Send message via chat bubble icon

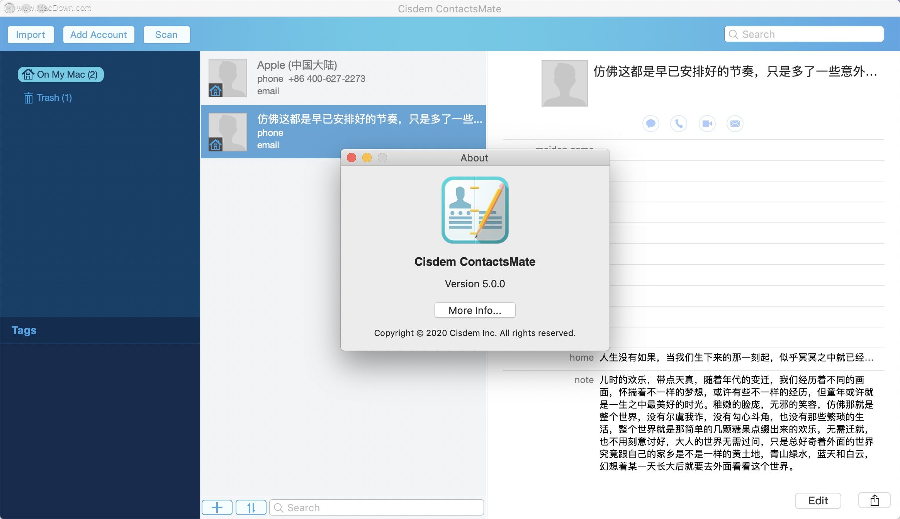coord(651,124)
